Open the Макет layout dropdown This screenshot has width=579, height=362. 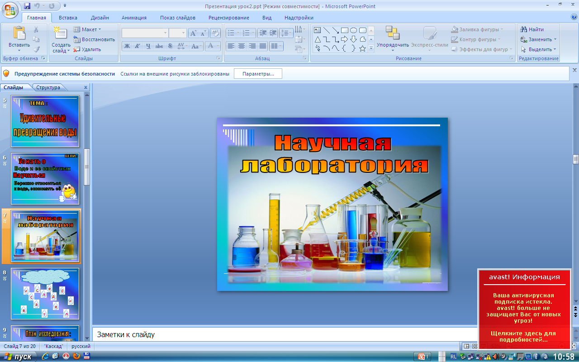(x=88, y=29)
